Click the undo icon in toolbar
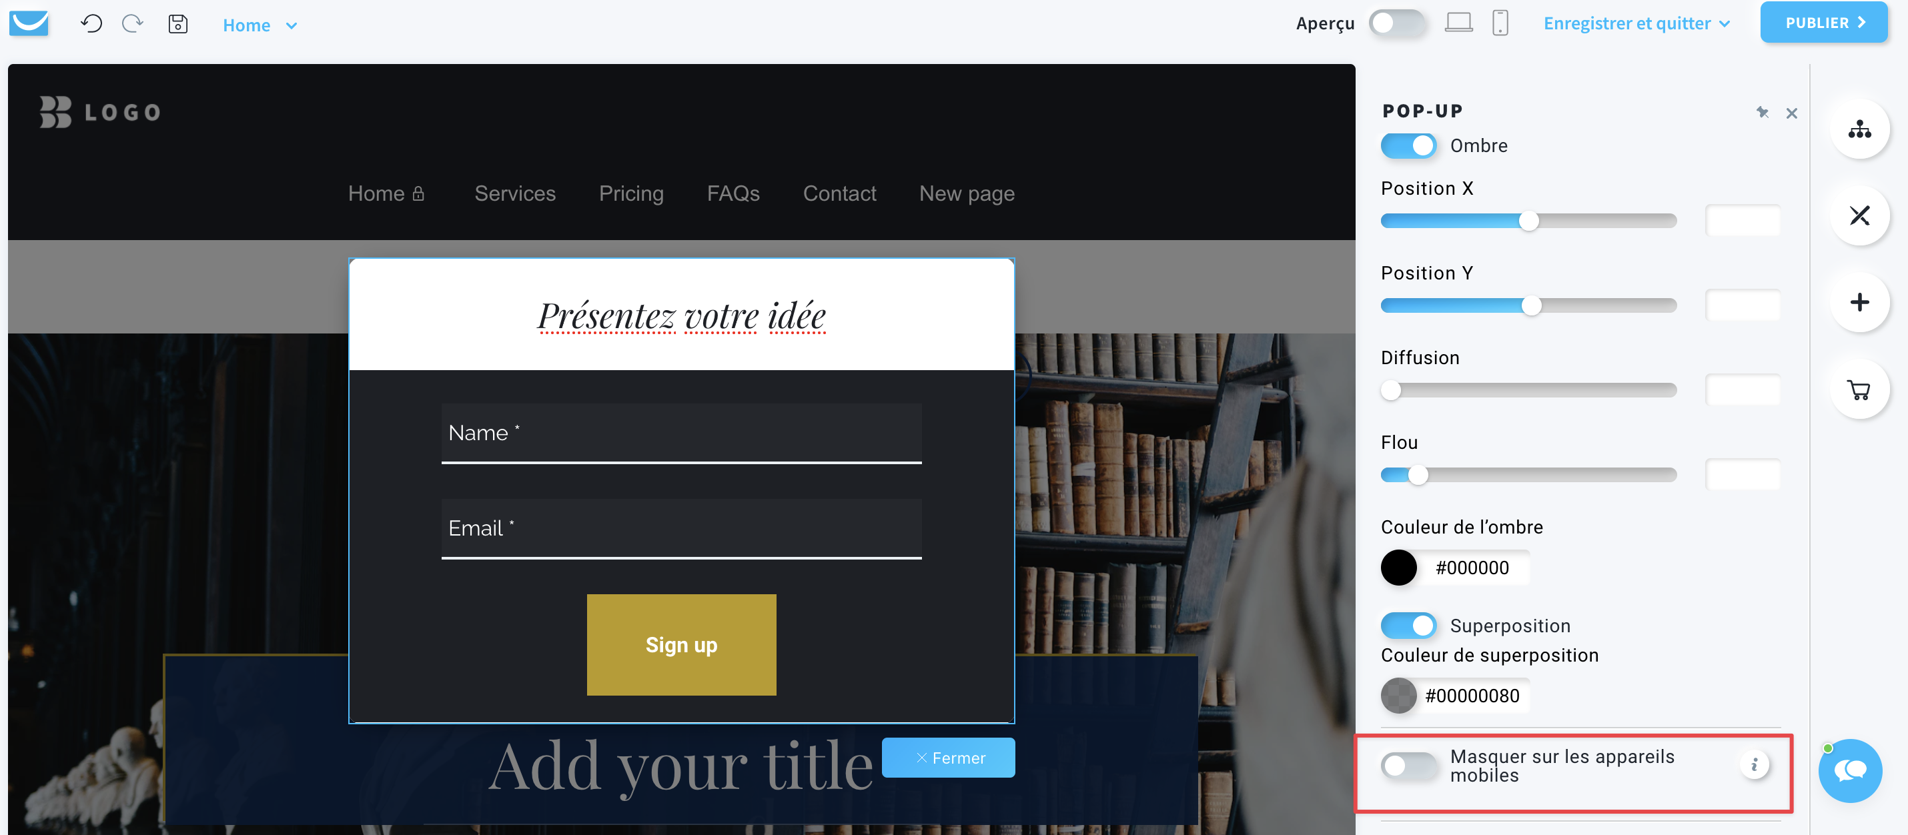This screenshot has height=835, width=1908. 91,25
